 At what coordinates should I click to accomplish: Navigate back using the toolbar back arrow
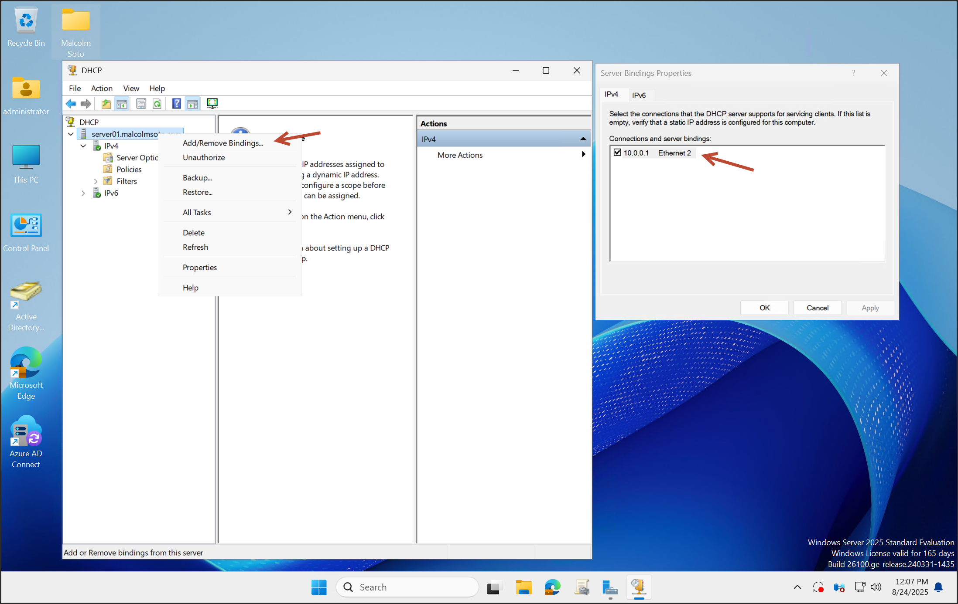(x=71, y=103)
